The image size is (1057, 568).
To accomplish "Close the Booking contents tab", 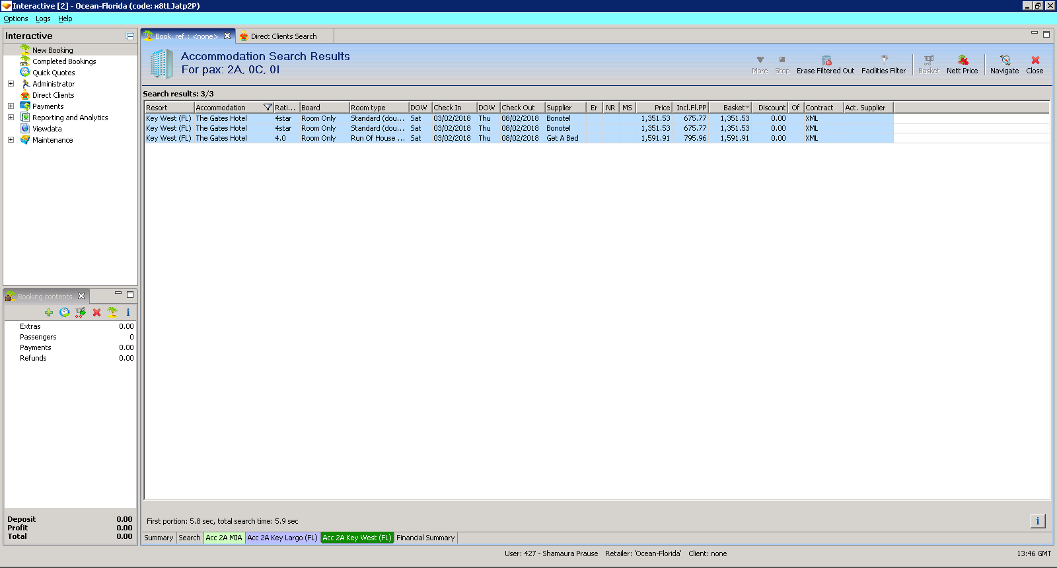I will 81,296.
